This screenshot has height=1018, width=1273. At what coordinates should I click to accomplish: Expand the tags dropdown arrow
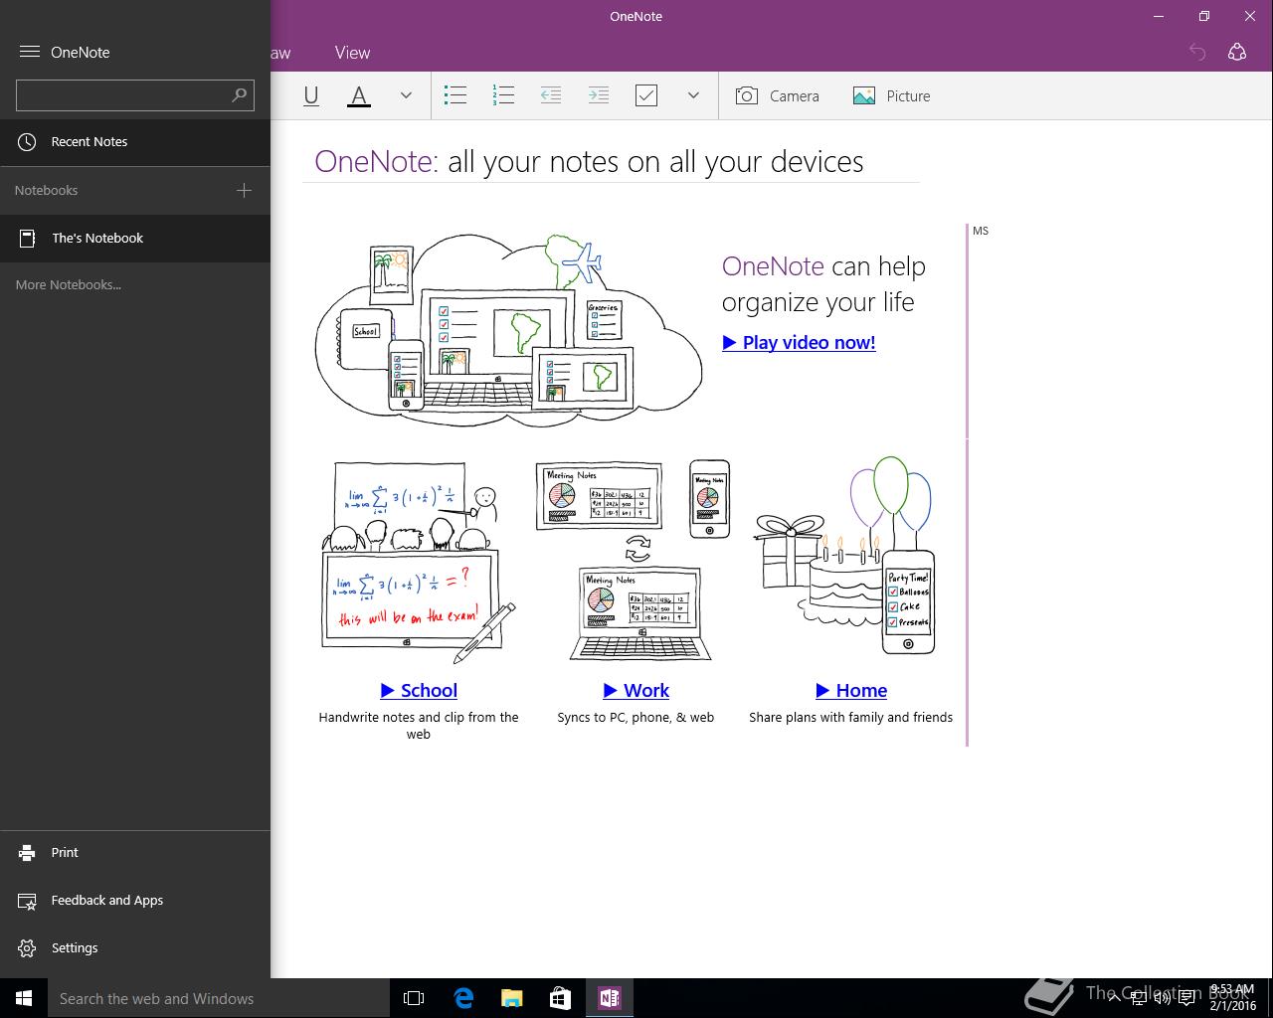(x=693, y=95)
